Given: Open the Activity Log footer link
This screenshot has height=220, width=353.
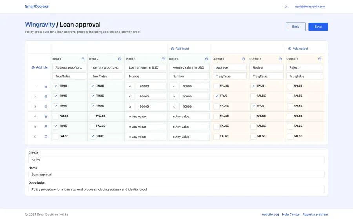Looking at the screenshot, I should 270,215.
